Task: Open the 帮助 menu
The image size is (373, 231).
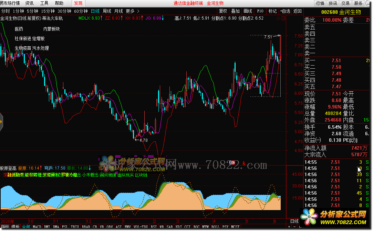Action: [59, 3]
